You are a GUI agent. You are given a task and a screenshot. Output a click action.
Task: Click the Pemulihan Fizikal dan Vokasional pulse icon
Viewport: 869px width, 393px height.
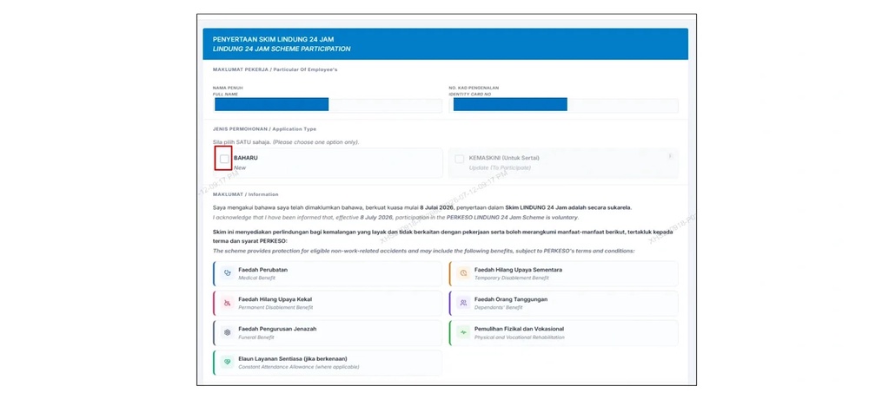click(463, 332)
